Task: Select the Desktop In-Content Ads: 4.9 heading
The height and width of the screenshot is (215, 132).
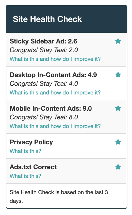Action: pyautogui.click(x=53, y=75)
